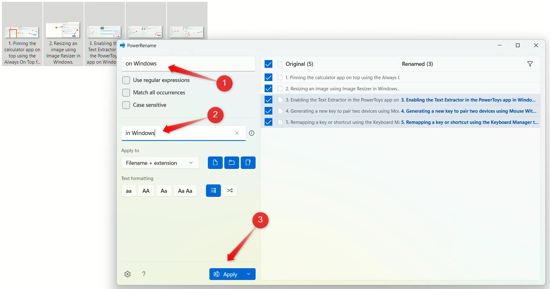Open PowerRename settings gear
The image size is (550, 289).
tap(127, 274)
